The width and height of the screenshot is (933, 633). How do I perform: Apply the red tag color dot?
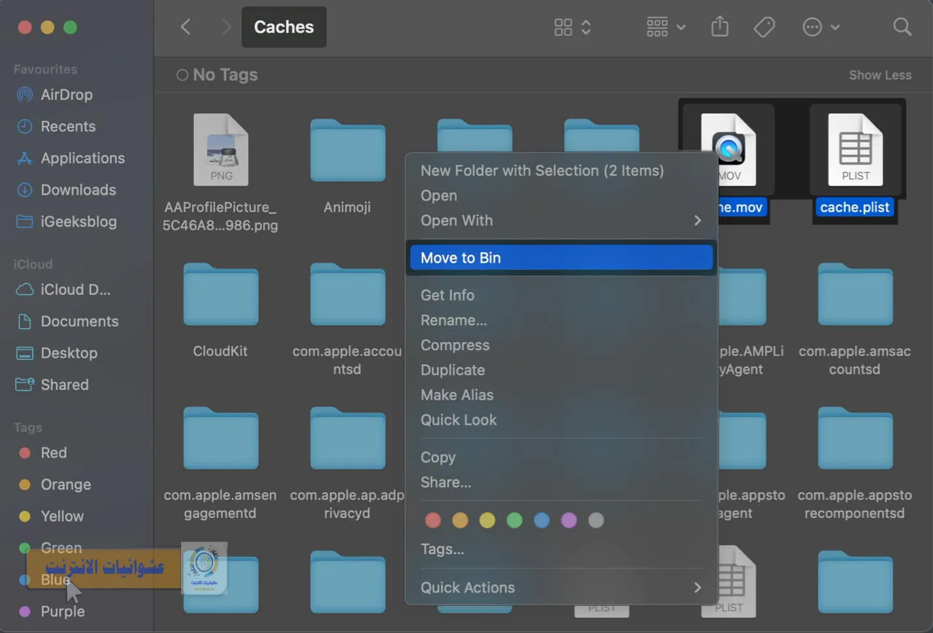point(433,520)
